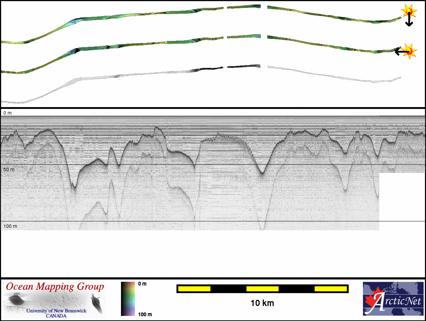Click the "100 m" label beside the color legend
This screenshot has height=321, width=426.
click(145, 314)
